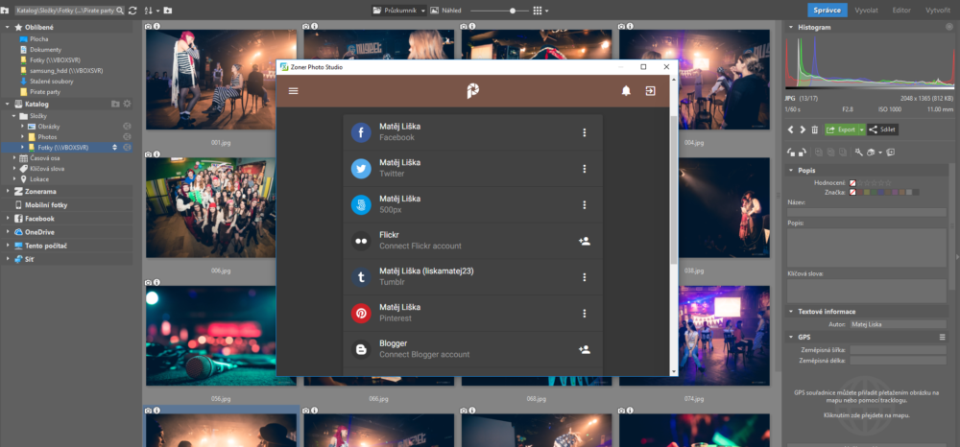
Task: Open options menu for Twitter account
Action: 584,169
